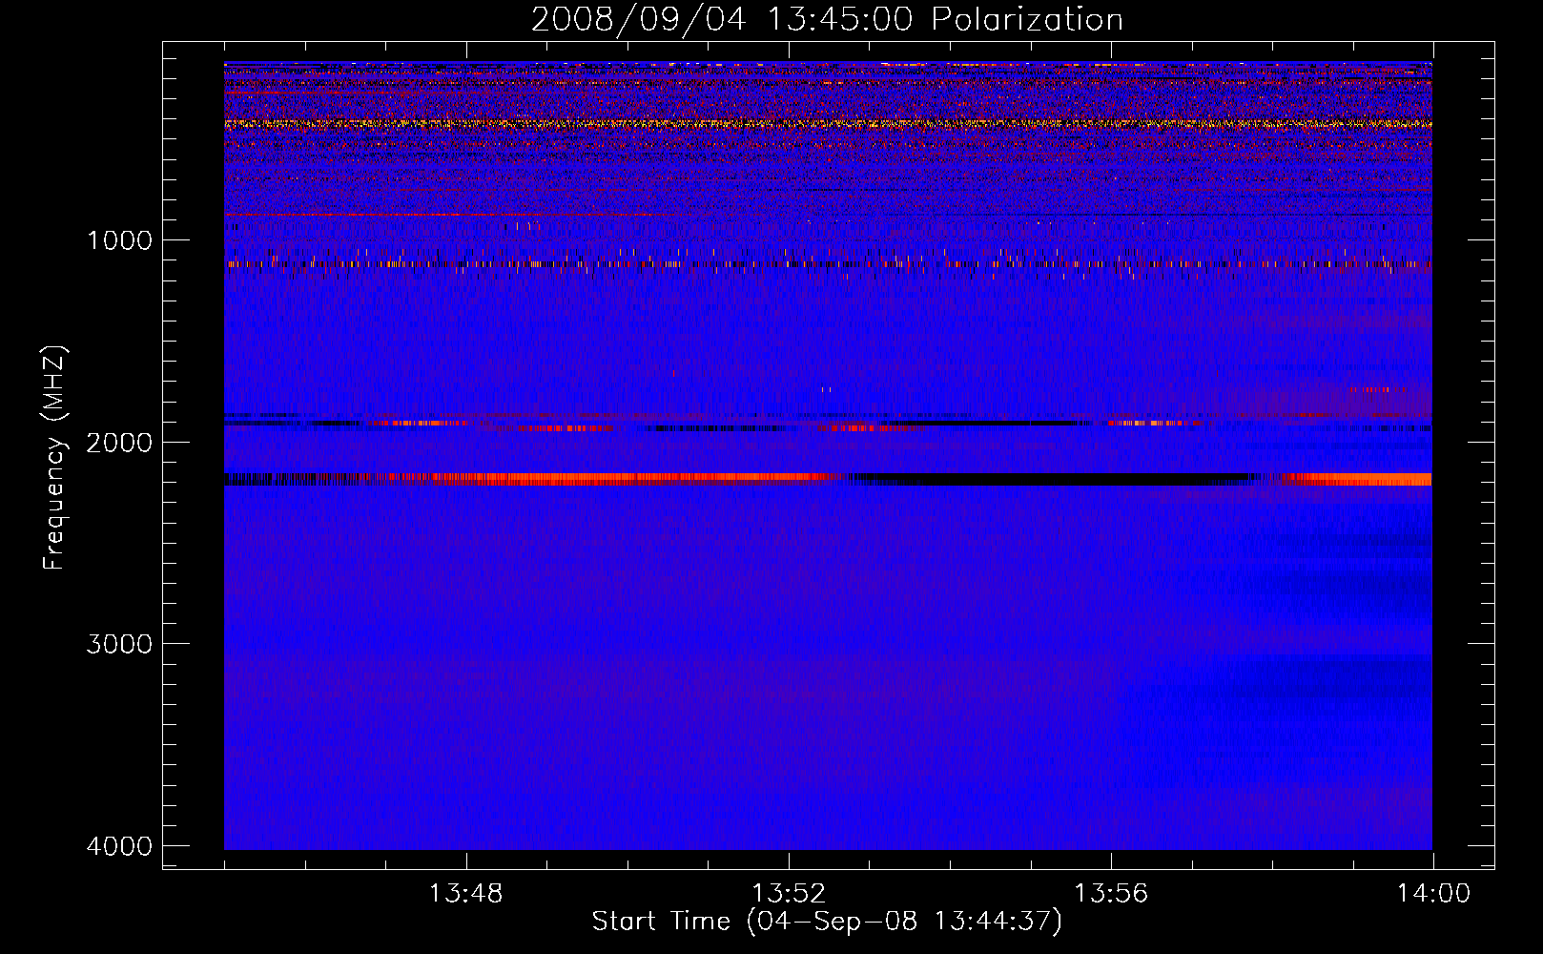
Task: Click the 14:00 time tick label
Action: click(1433, 894)
